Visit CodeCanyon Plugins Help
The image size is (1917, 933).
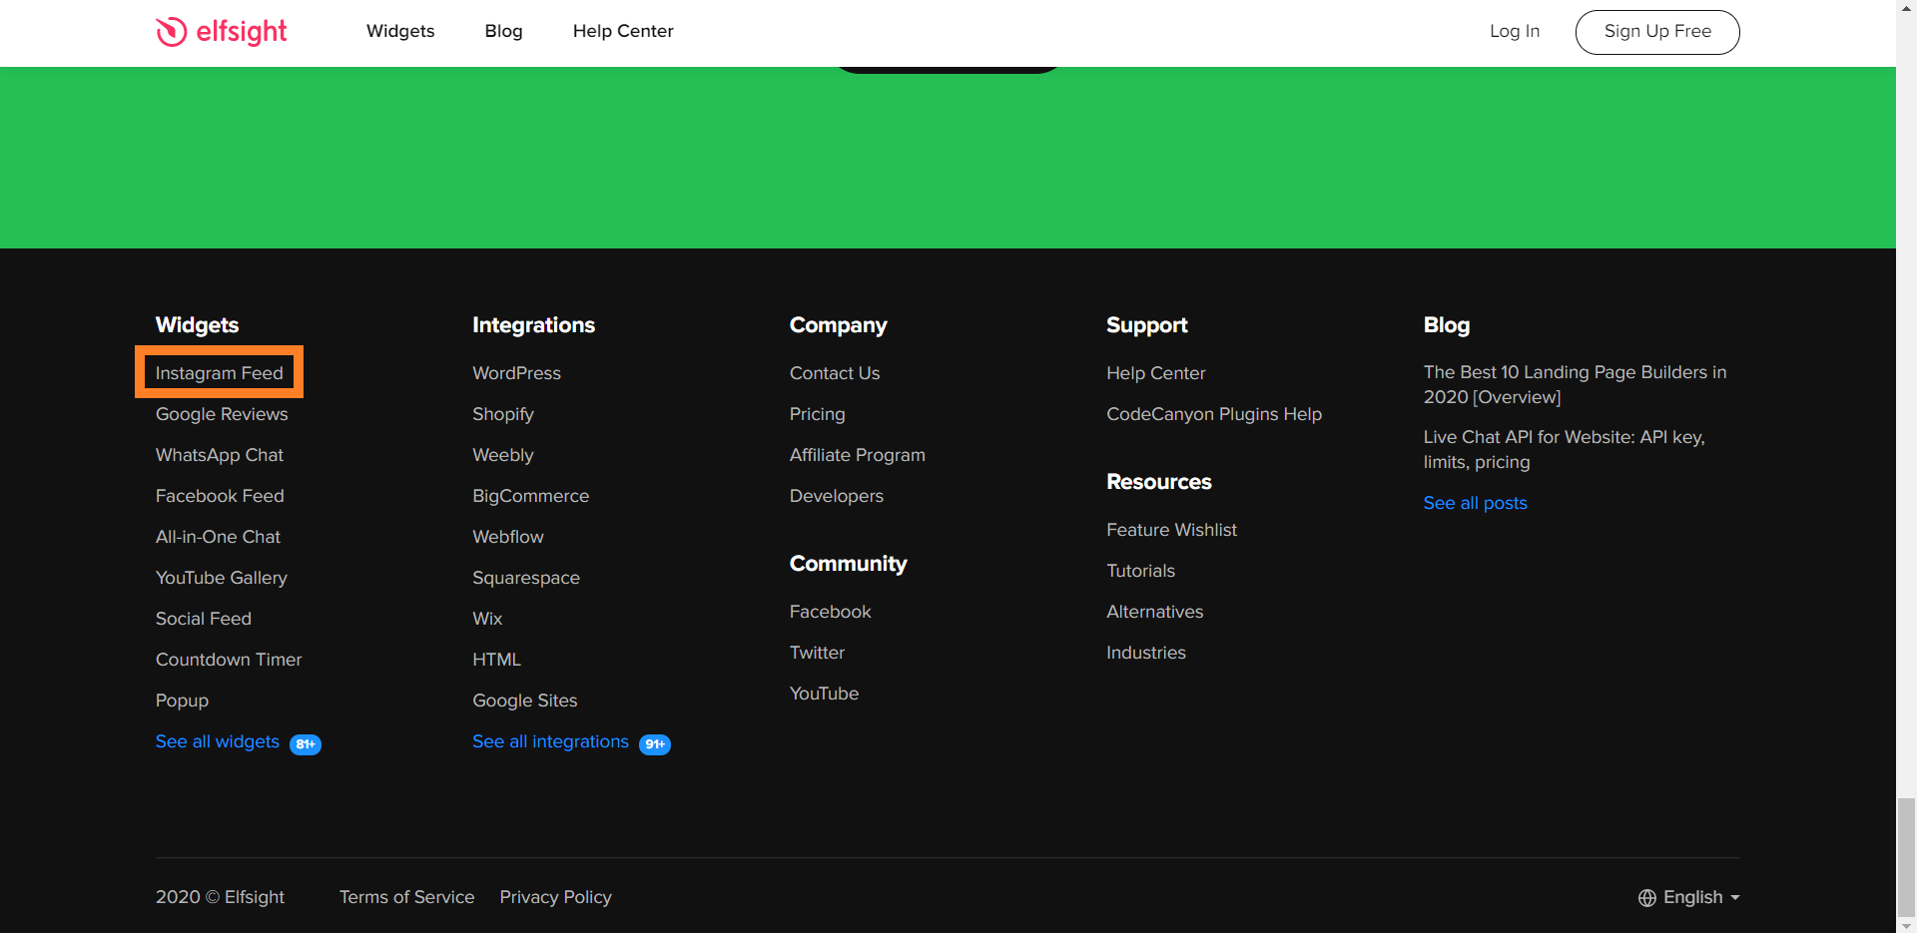click(x=1213, y=414)
